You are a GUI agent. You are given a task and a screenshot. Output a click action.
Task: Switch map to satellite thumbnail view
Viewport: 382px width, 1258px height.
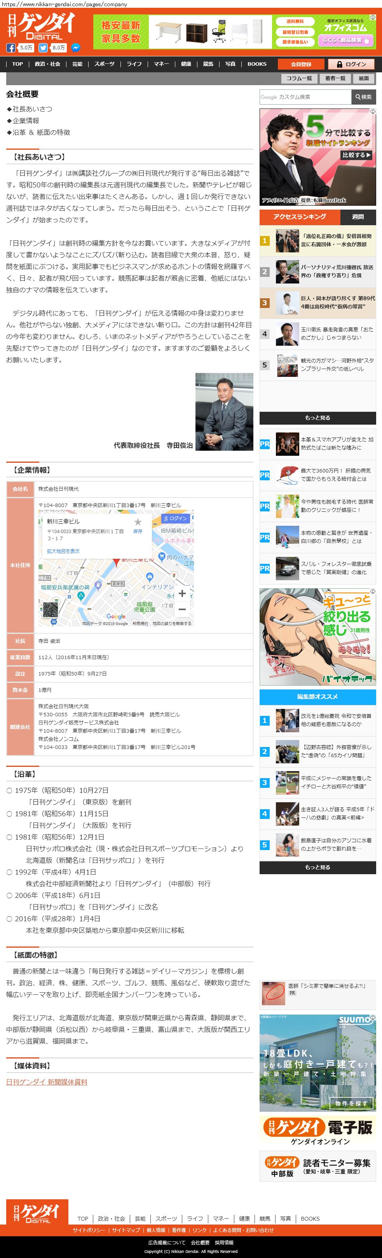coord(50,609)
